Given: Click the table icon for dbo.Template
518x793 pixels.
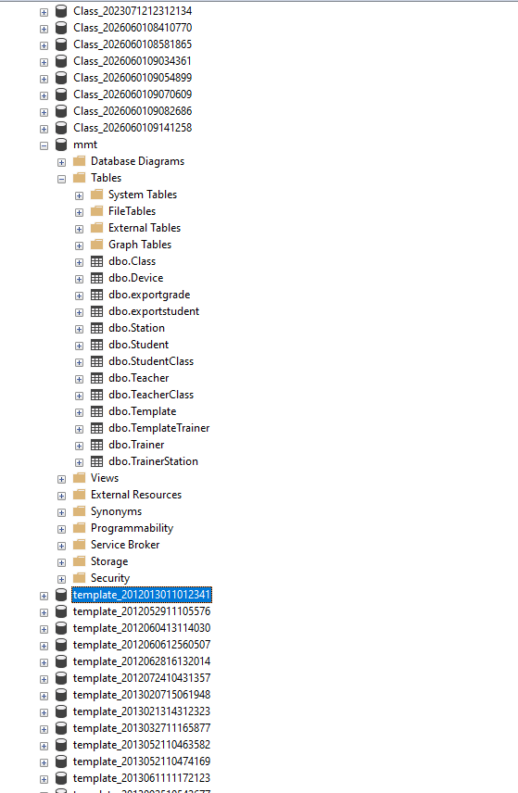Looking at the screenshot, I should (x=96, y=411).
